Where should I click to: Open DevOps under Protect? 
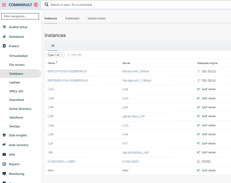coord(15,126)
